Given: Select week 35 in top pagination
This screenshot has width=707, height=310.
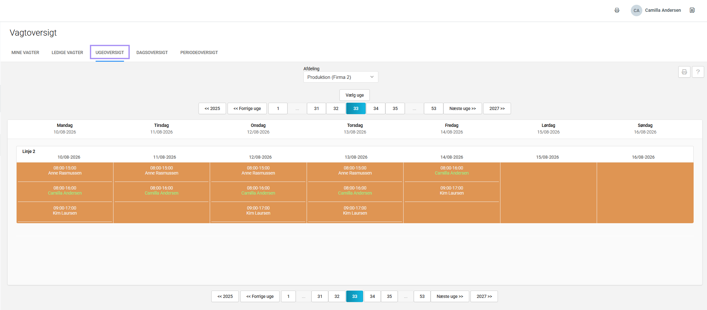Looking at the screenshot, I should click(395, 108).
